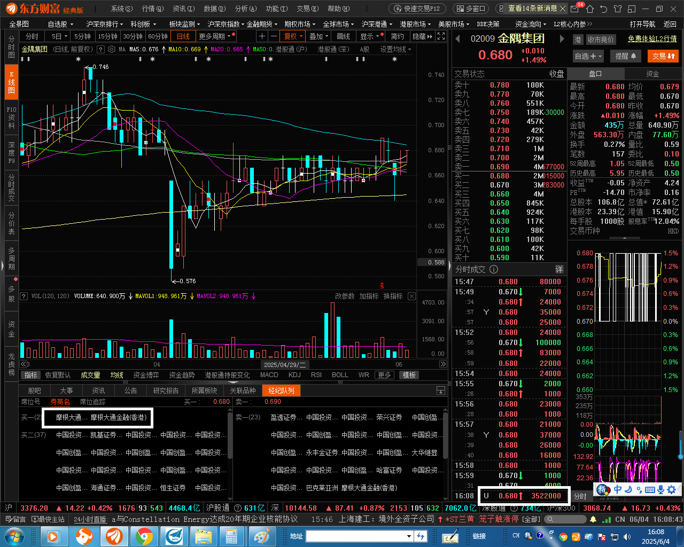Select the 60分钟 period tab
This screenshot has height=547, width=684.
(158, 36)
